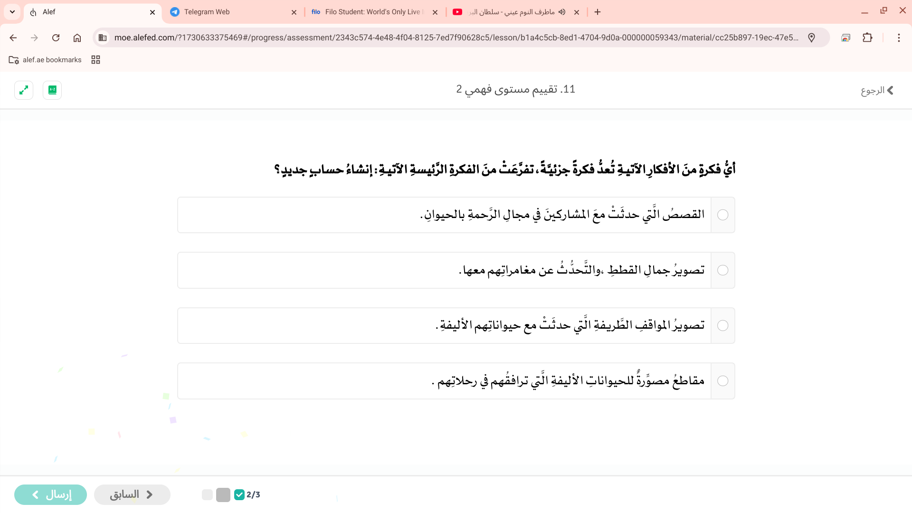912x513 pixels.
Task: Click the browser reload icon
Action: pos(56,38)
